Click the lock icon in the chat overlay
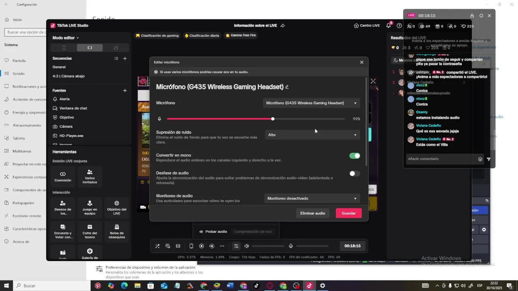 tap(472, 15)
